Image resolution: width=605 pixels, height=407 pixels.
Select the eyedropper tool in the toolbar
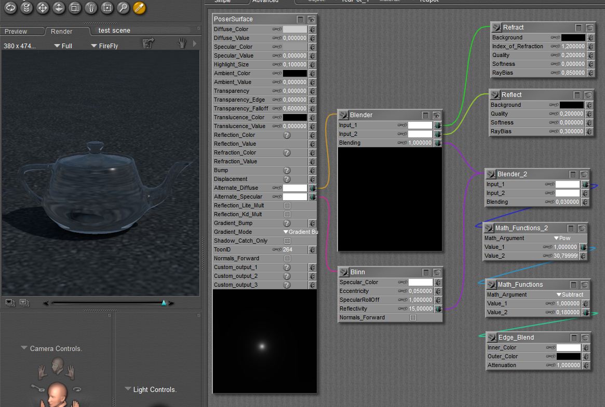(139, 7)
